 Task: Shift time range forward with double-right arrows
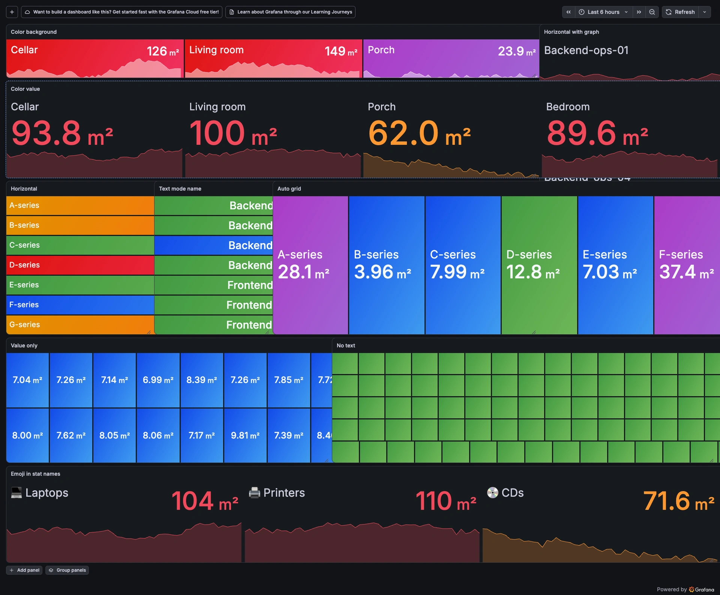pyautogui.click(x=639, y=12)
